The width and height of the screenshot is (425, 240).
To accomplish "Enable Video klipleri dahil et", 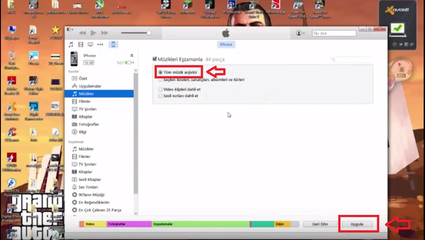I will click(x=160, y=89).
